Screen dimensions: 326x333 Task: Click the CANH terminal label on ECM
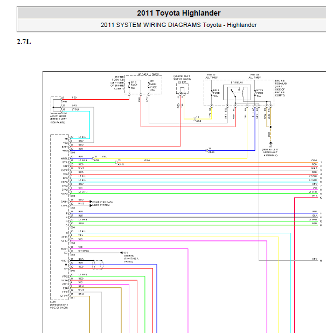click(x=64, y=202)
